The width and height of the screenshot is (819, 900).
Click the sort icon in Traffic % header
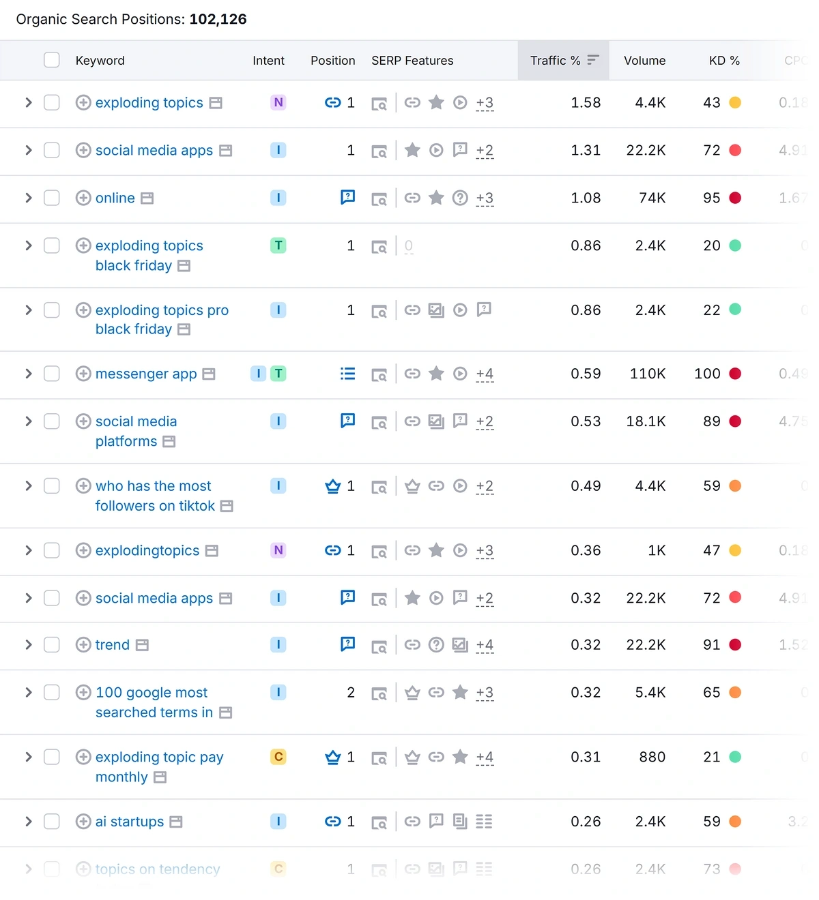pyautogui.click(x=592, y=60)
